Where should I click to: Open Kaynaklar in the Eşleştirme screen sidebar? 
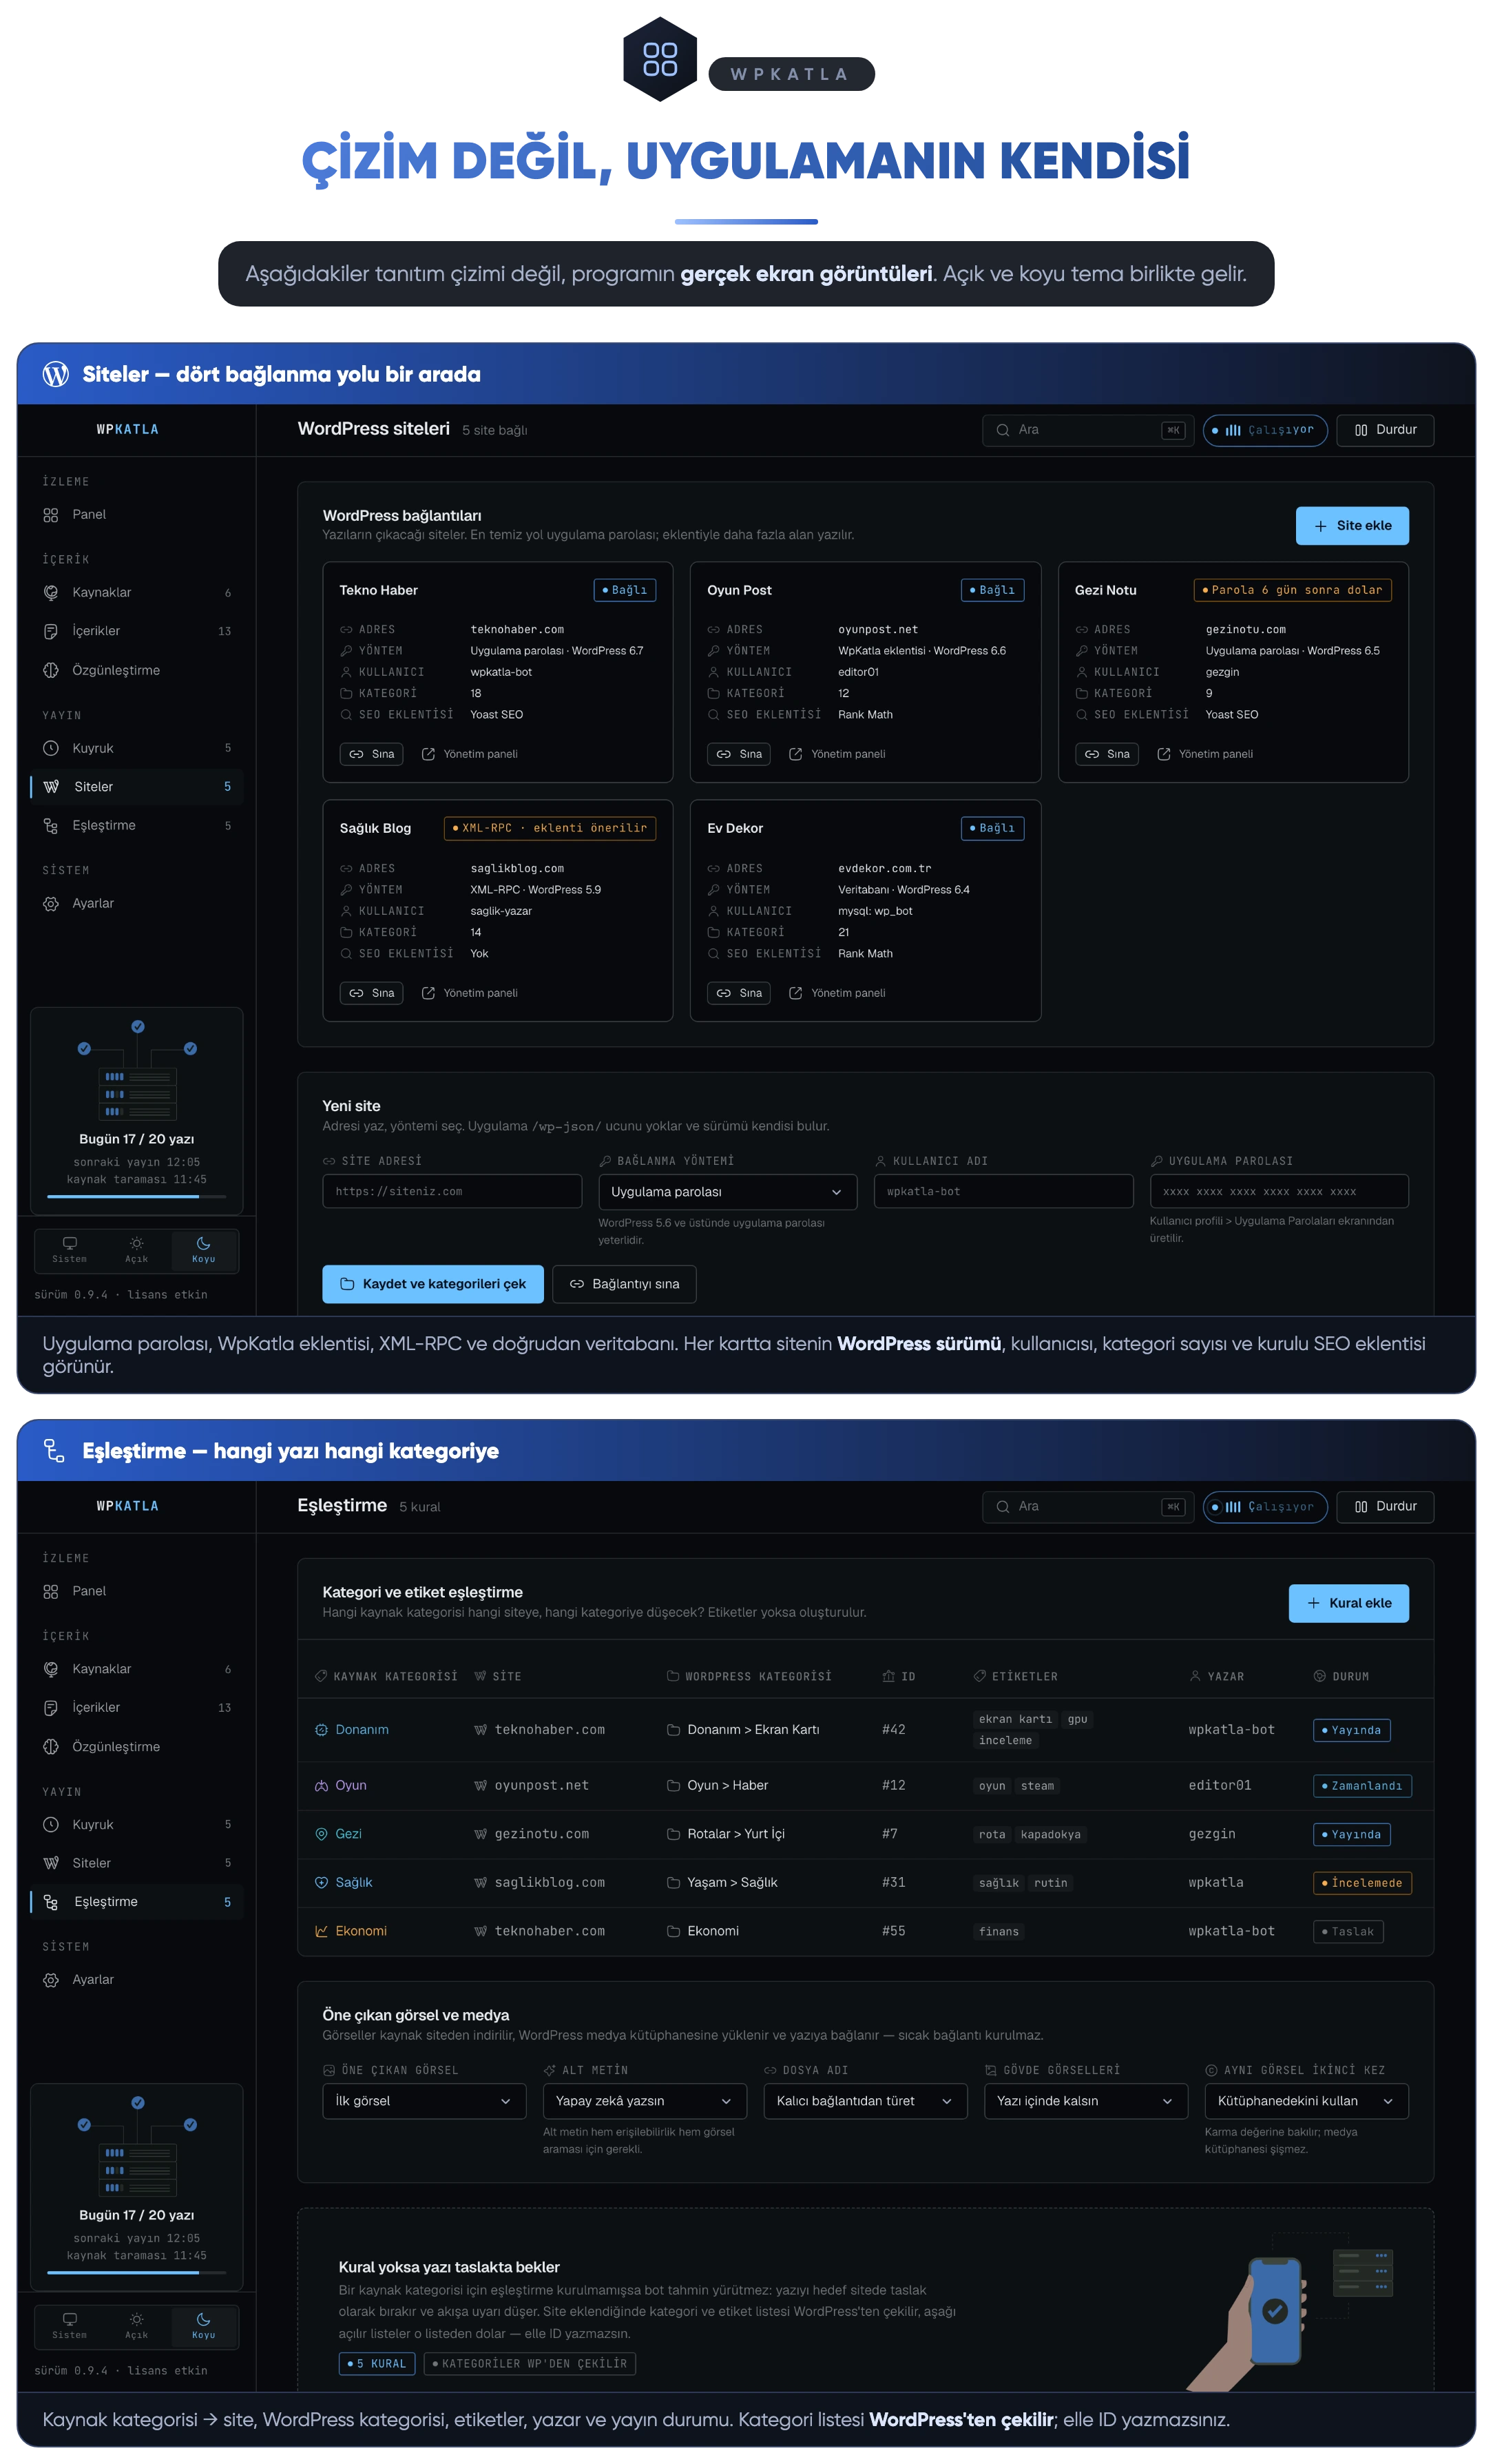(137, 1669)
